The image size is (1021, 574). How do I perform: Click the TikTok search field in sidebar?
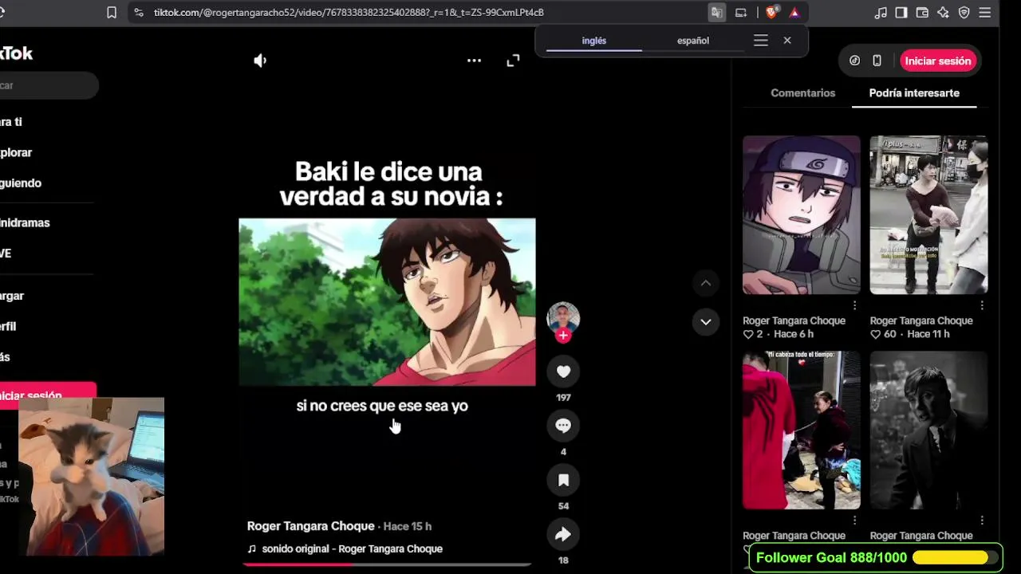pyautogui.click(x=48, y=85)
